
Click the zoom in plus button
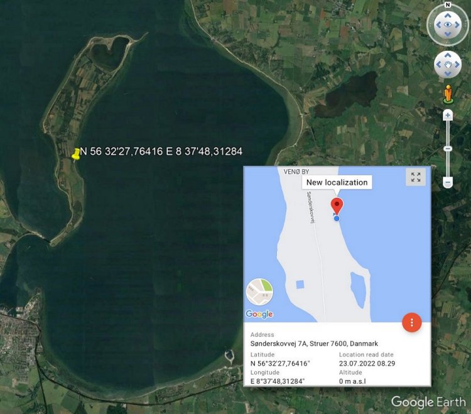(x=448, y=115)
